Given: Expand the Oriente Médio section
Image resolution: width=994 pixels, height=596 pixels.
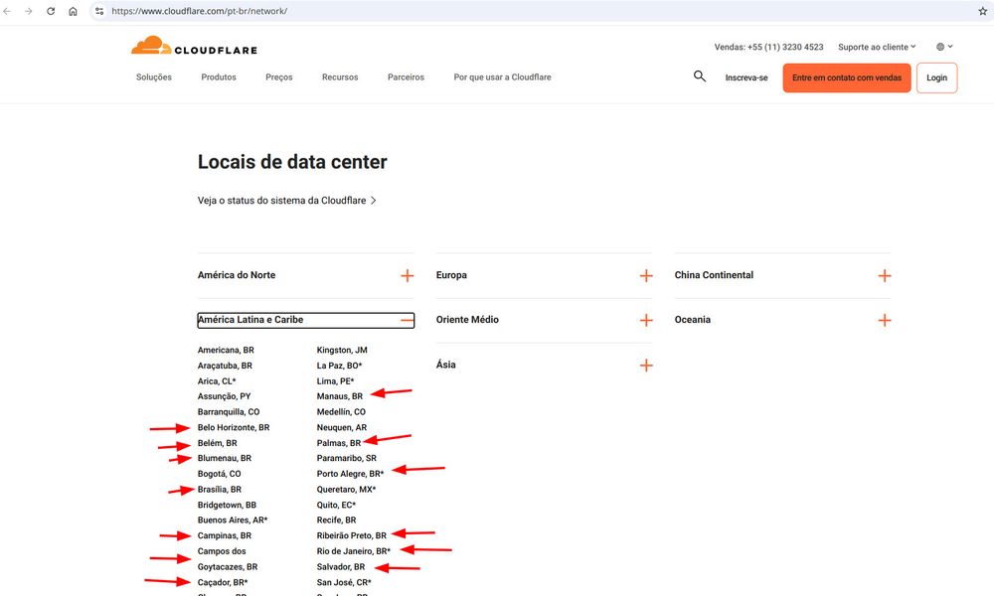Looking at the screenshot, I should pos(545,320).
